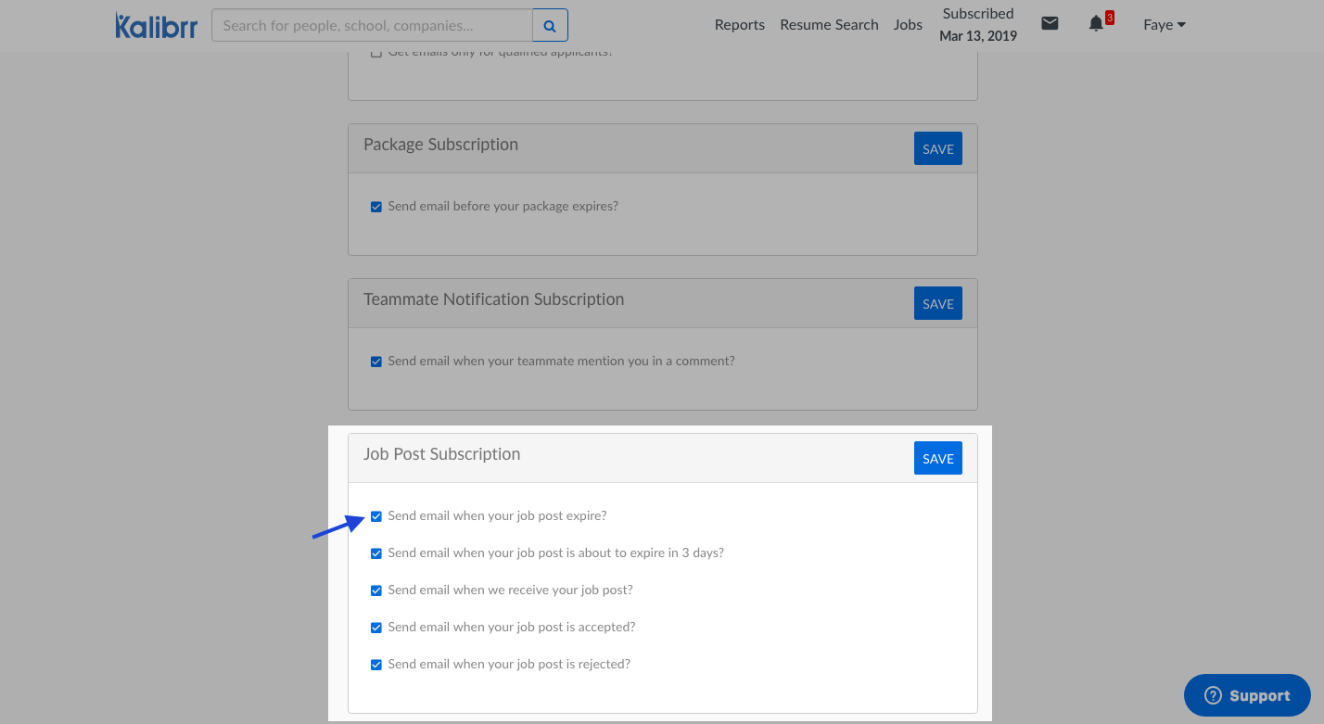Toggle job post received email checkbox
Viewport: 1324px width, 724px height.
tap(376, 591)
